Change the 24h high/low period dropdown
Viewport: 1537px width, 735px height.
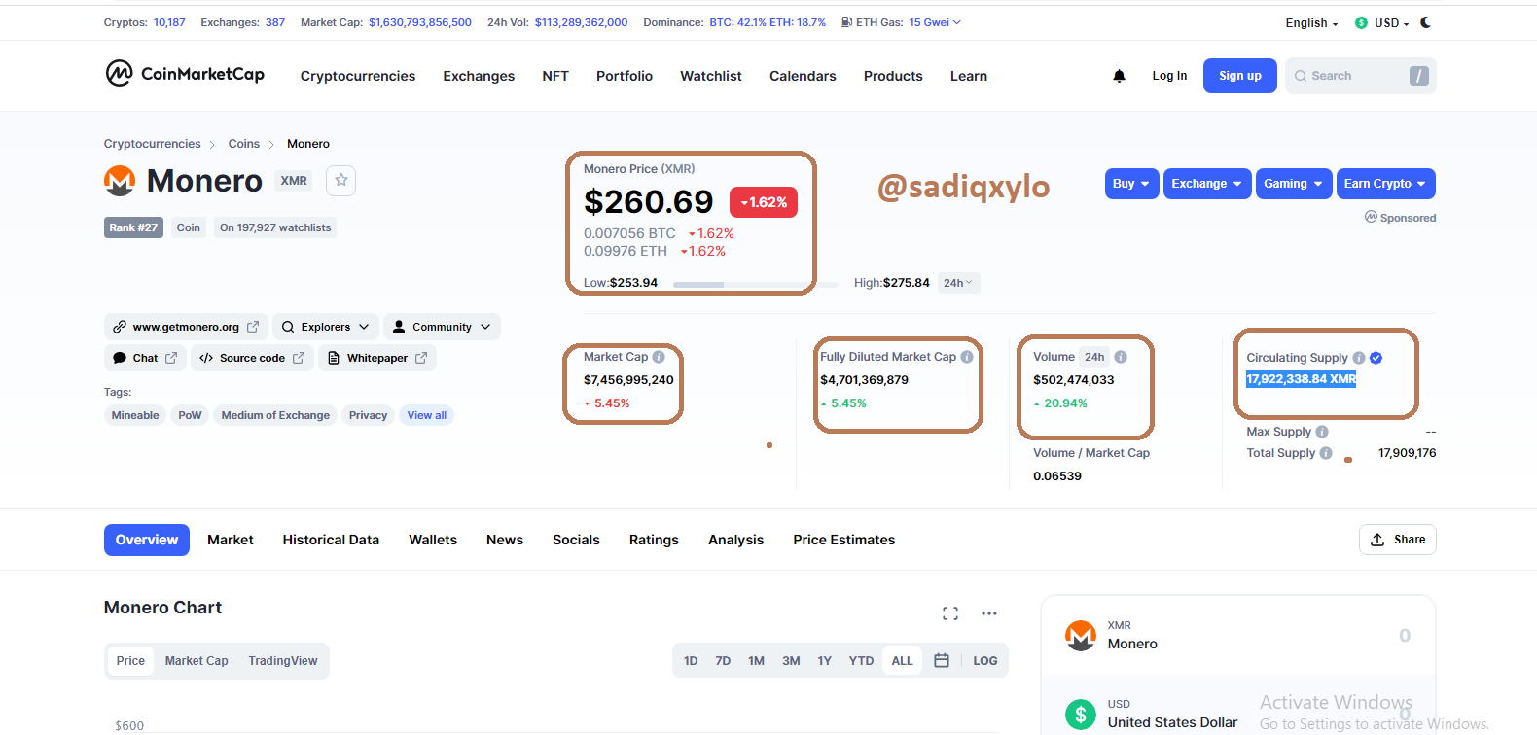958,283
